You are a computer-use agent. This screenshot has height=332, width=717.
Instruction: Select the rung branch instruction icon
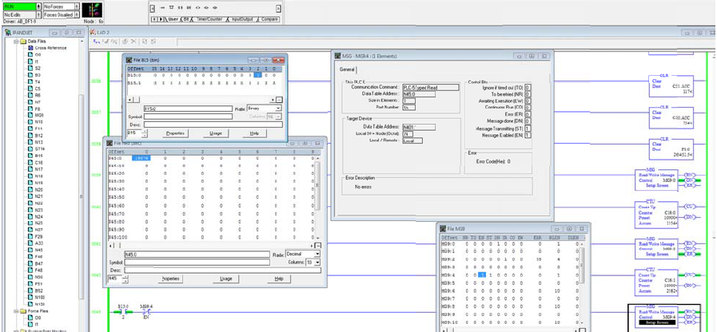172,8
